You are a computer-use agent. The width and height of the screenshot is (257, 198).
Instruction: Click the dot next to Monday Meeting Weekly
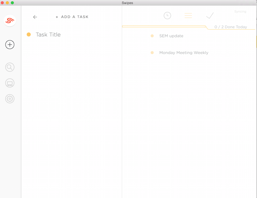tap(152, 52)
